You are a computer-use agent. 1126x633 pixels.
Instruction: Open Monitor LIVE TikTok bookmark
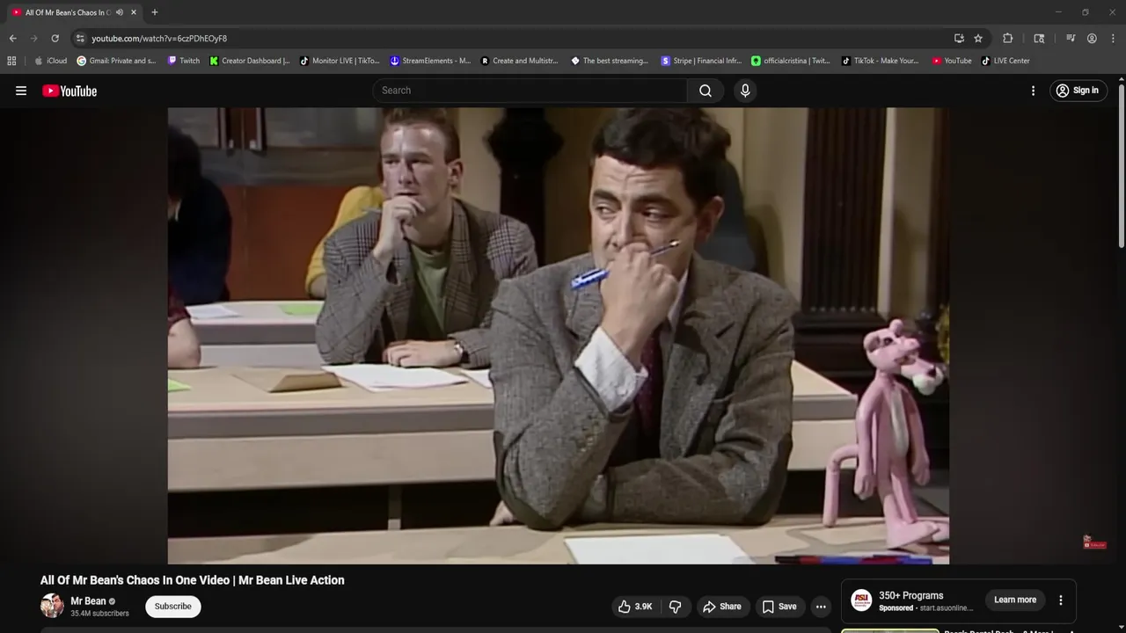[x=340, y=61]
